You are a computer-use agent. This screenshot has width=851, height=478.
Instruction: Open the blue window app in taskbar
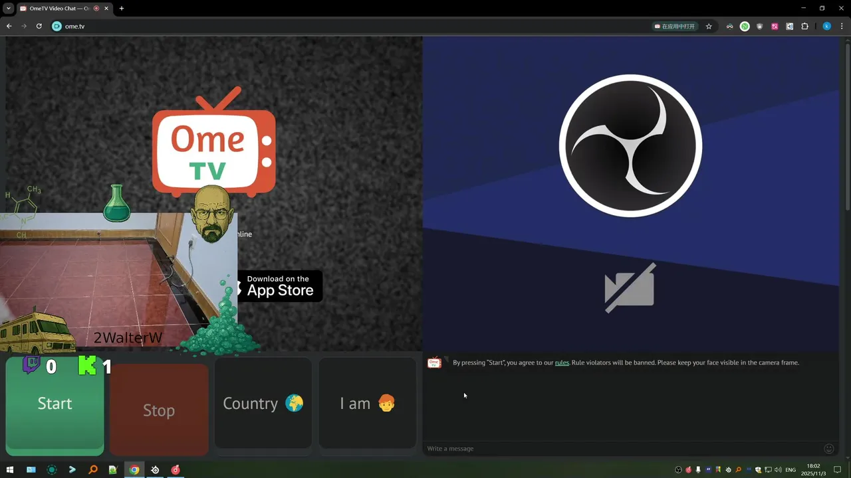tap(31, 470)
